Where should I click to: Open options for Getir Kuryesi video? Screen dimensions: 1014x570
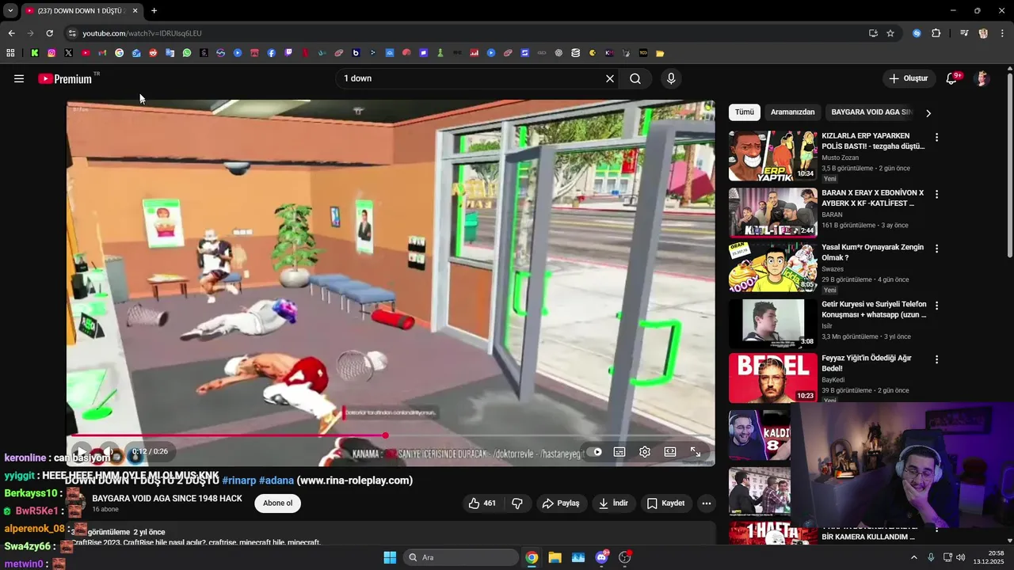point(936,306)
